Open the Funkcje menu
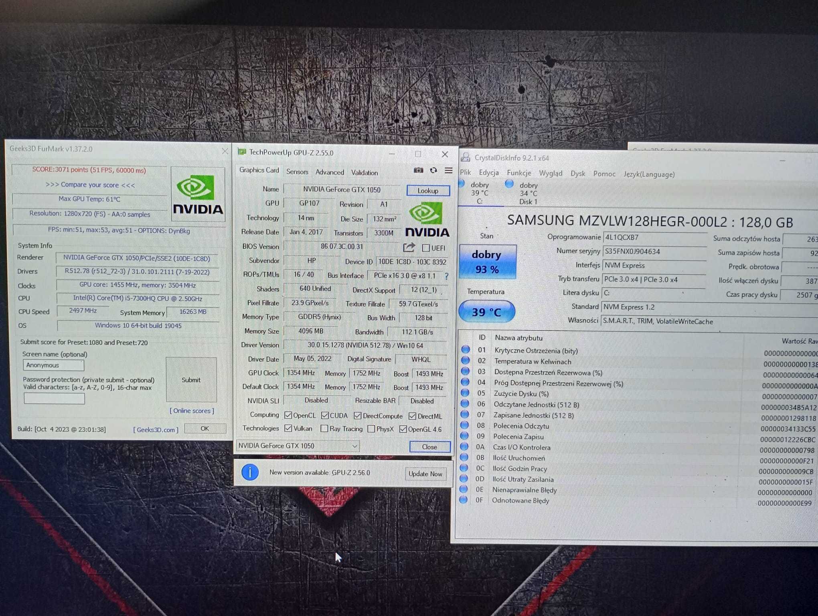 (x=519, y=173)
